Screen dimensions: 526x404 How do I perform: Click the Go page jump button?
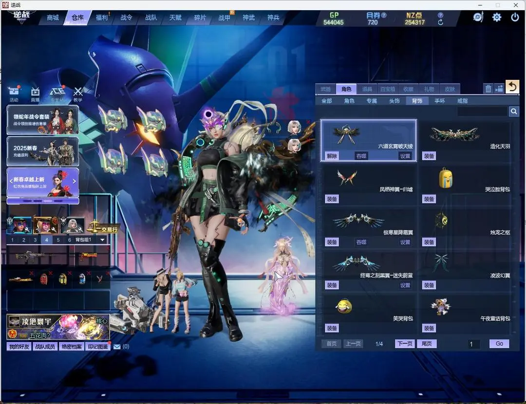499,344
